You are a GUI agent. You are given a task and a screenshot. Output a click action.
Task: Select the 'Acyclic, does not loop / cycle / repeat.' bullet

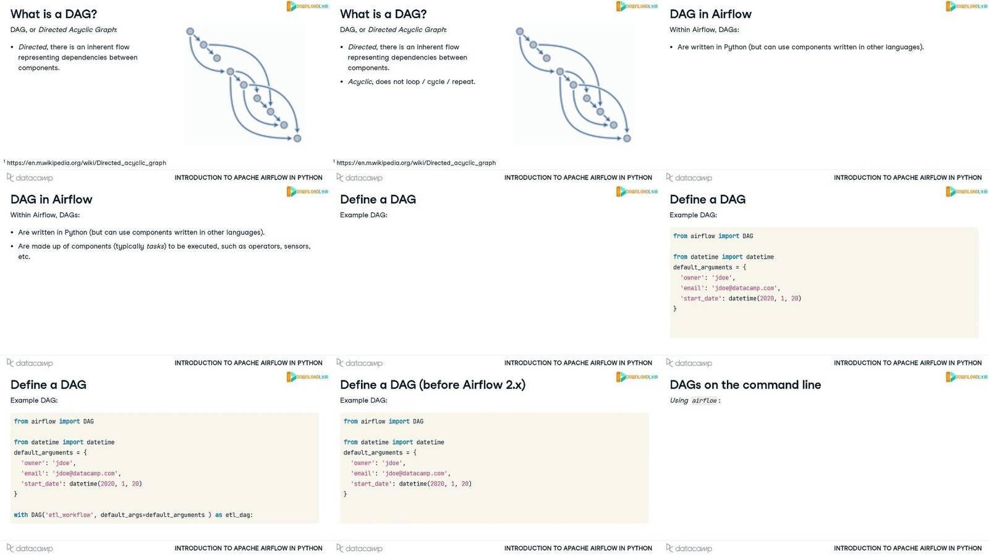point(412,82)
